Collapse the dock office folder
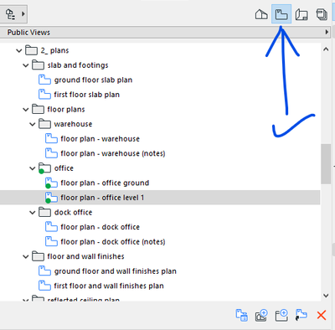The image size is (335, 330). tap(33, 213)
